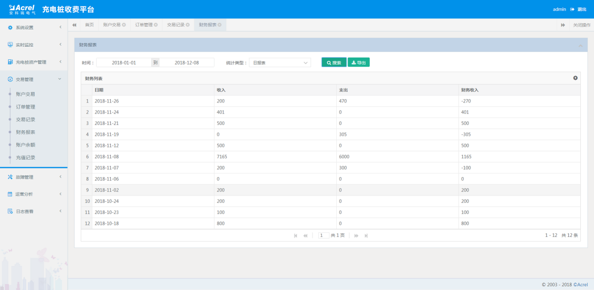Image resolution: width=594 pixels, height=290 pixels.
Task: Click the 退出 logout icon
Action: [x=572, y=9]
